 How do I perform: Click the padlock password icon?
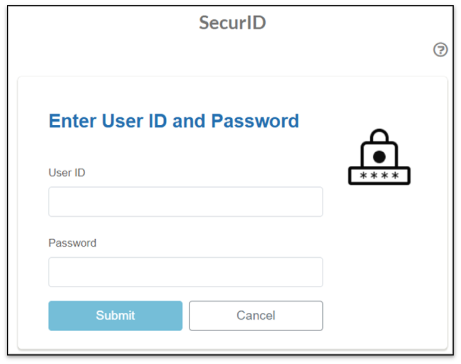coord(379,157)
